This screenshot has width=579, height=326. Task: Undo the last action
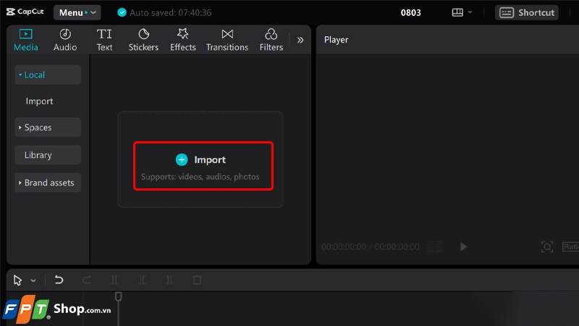point(59,280)
